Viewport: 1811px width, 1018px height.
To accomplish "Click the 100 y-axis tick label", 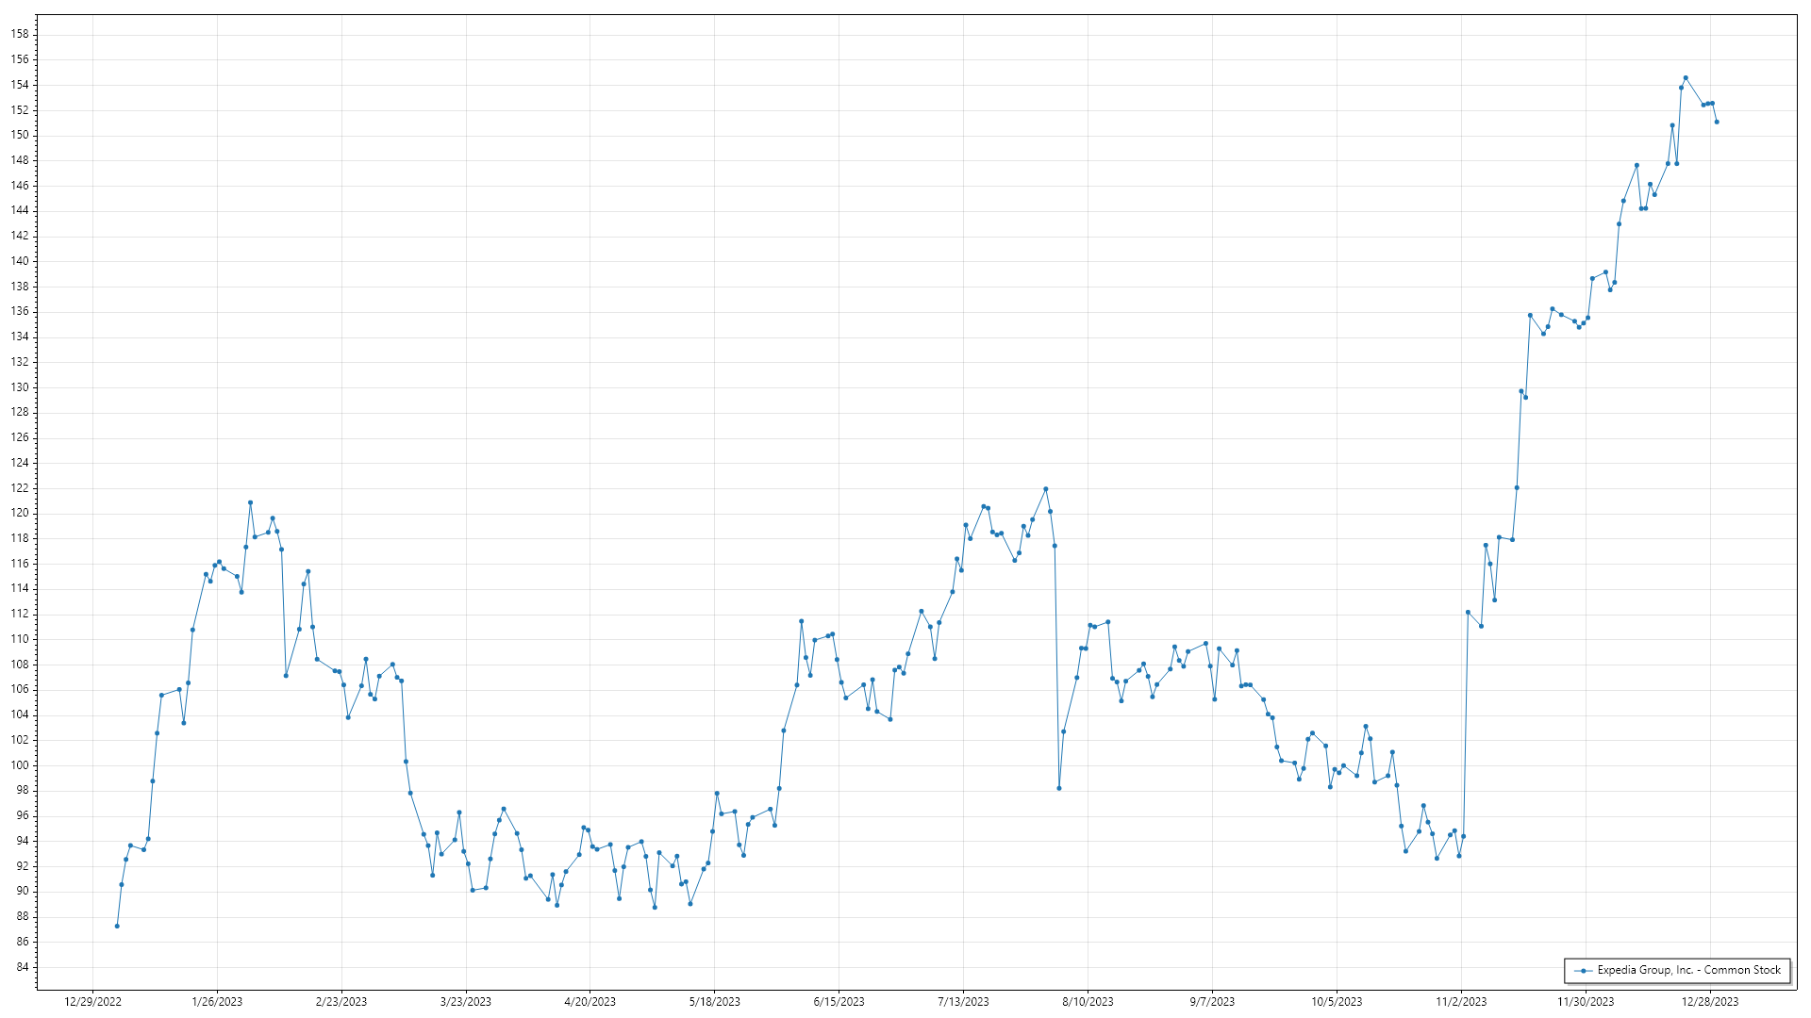I will pyautogui.click(x=20, y=765).
